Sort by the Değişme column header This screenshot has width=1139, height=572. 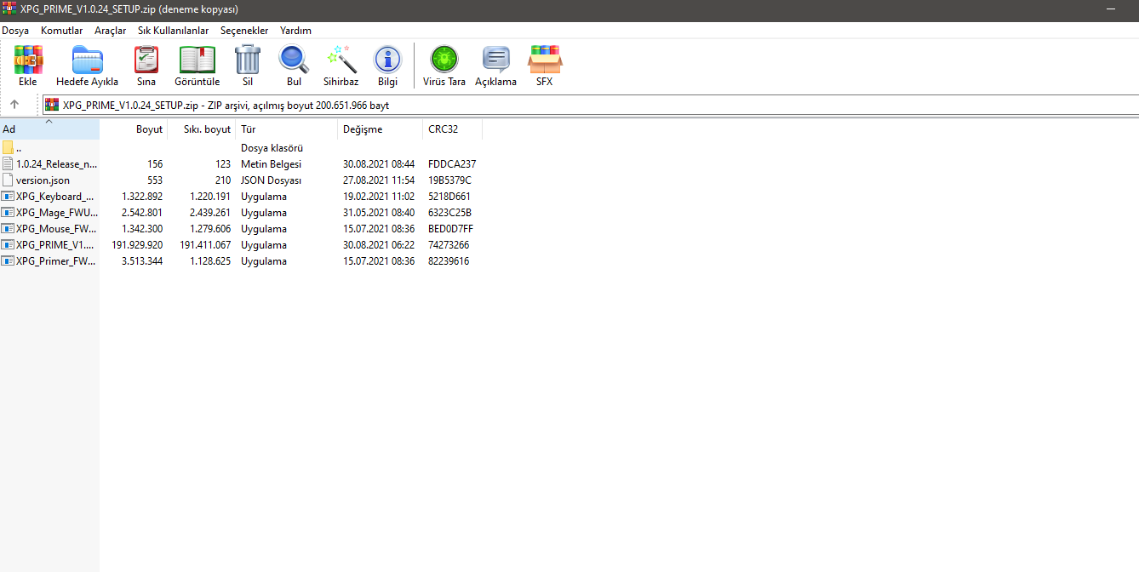point(380,129)
